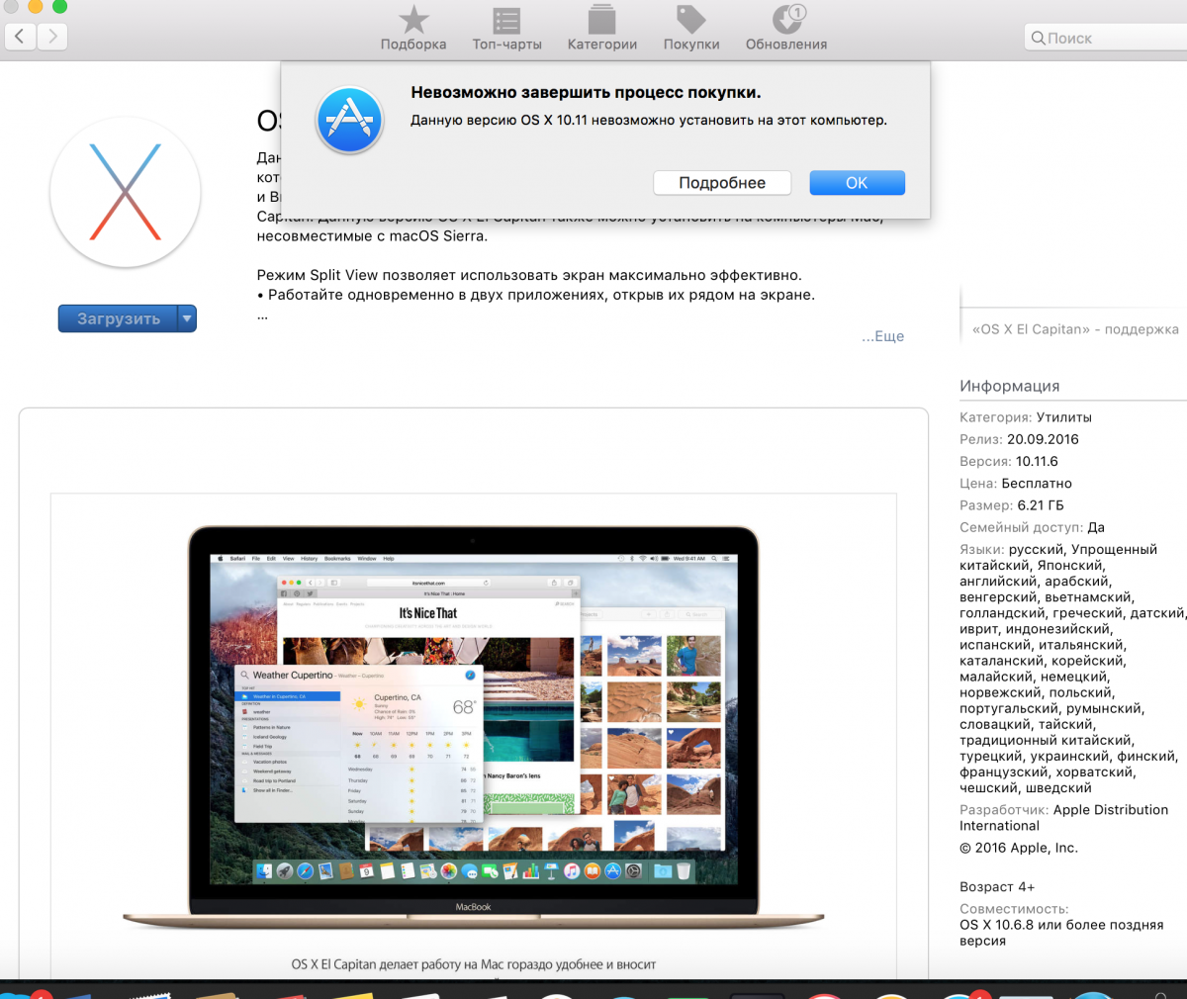Select the dialog title Невозможно завершить процесс покупки
This screenshot has width=1187, height=999.
point(586,92)
